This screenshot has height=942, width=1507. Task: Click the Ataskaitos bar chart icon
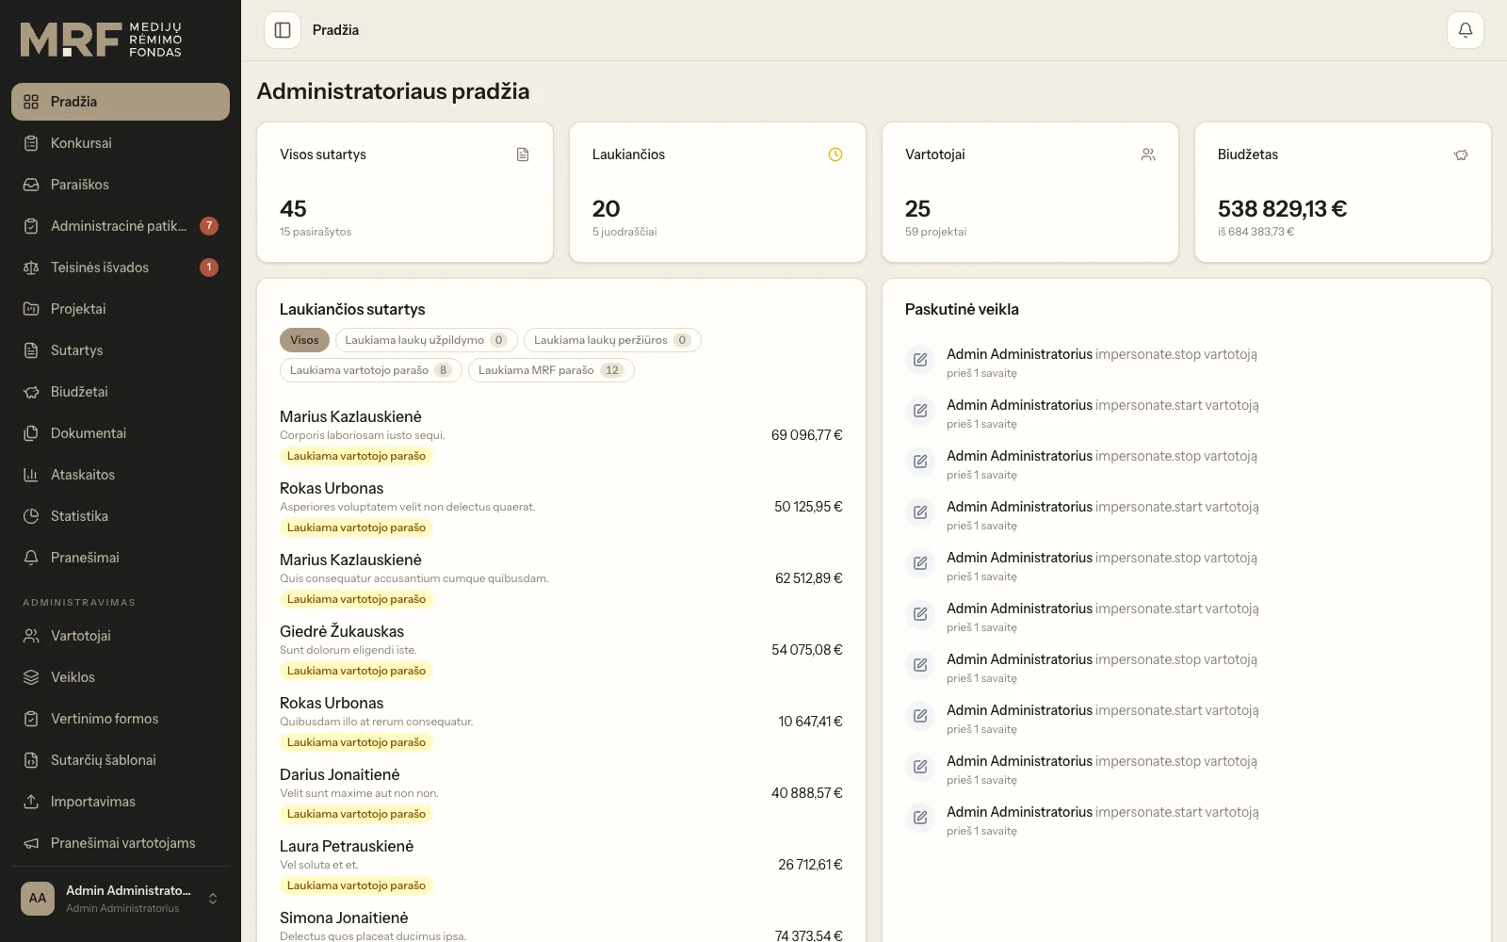click(31, 475)
